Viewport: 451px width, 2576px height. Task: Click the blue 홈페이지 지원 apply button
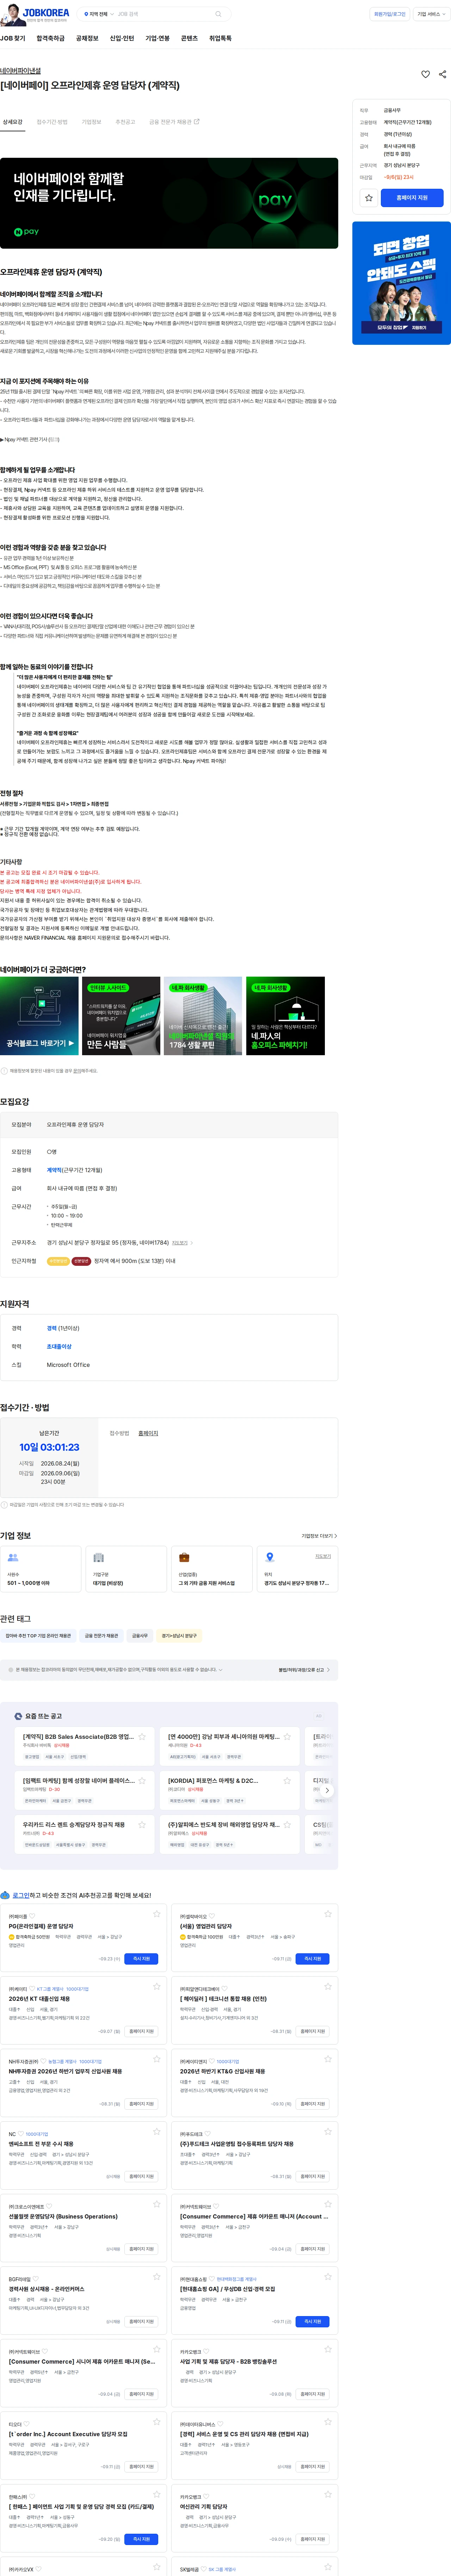coord(412,198)
